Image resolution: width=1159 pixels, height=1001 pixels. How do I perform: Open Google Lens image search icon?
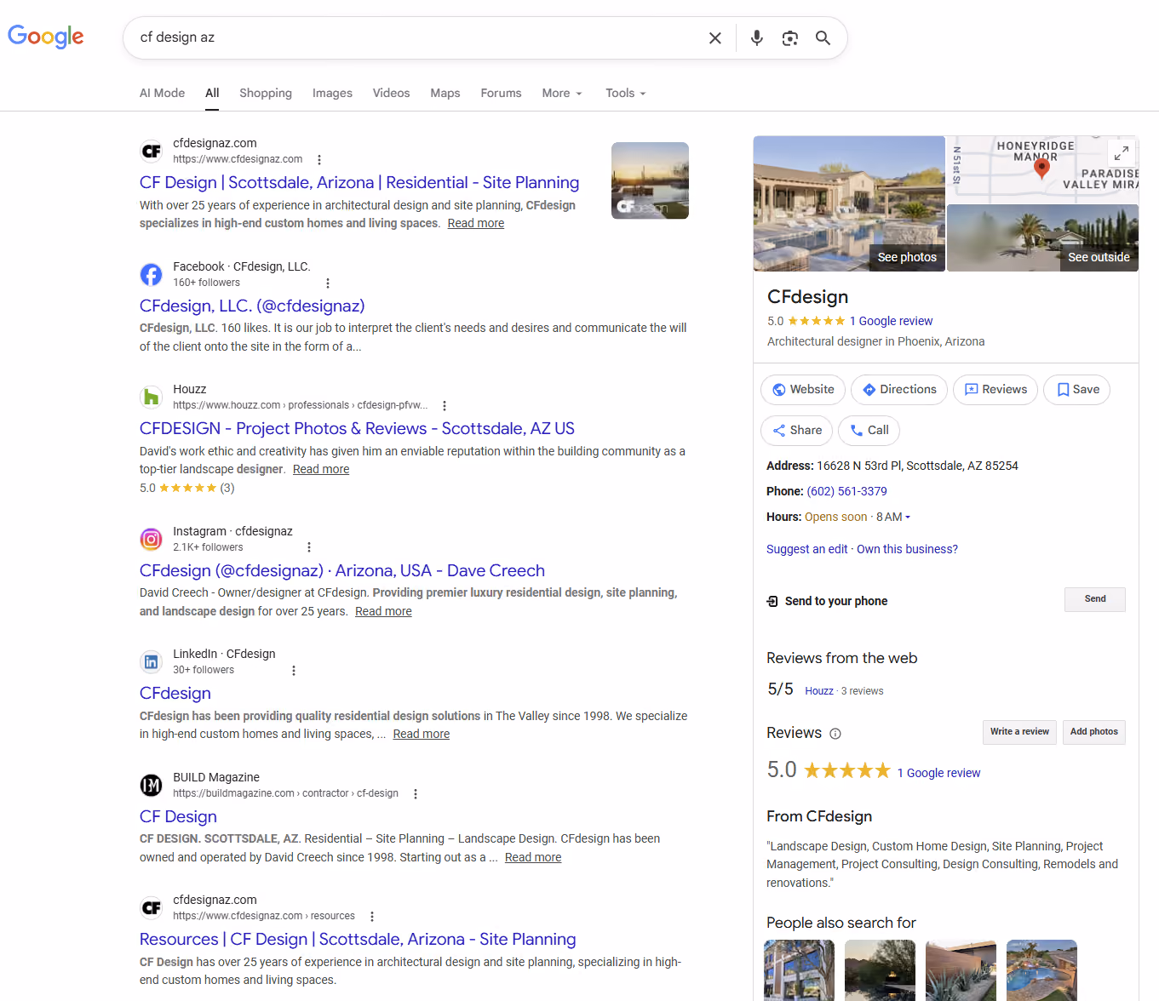pos(790,38)
